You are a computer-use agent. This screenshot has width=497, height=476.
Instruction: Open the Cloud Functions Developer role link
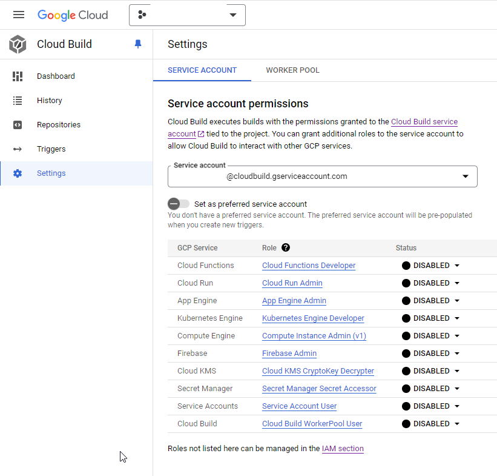click(309, 266)
